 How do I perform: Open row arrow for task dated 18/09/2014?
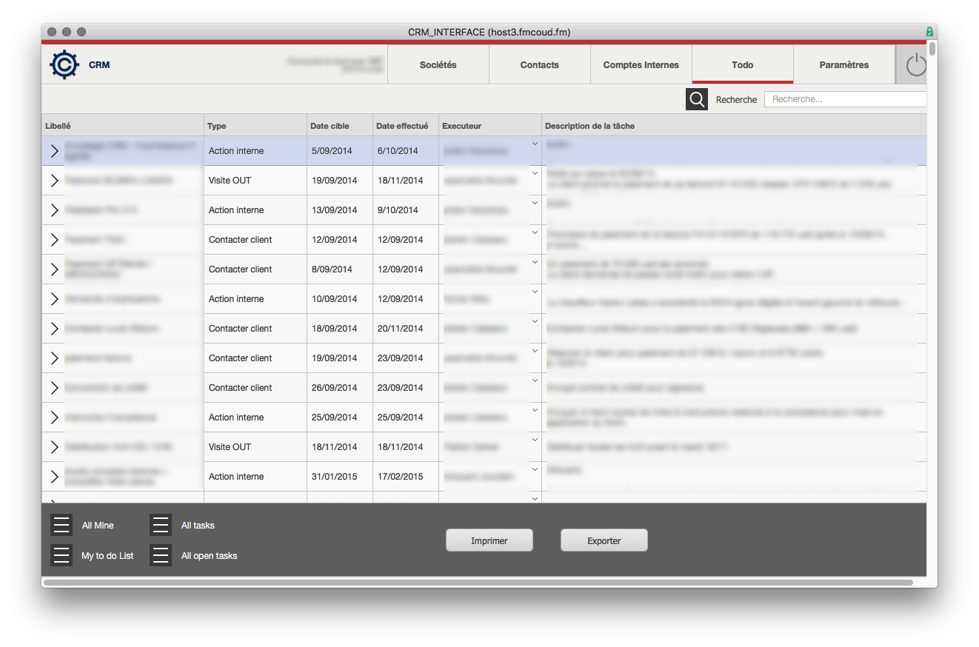54,329
